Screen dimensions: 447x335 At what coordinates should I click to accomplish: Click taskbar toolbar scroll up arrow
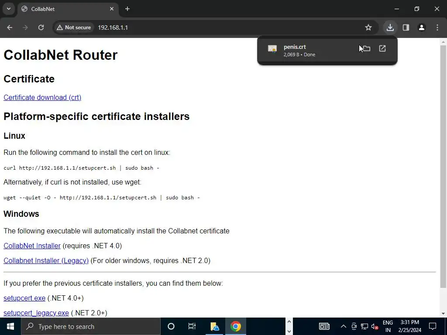click(289, 322)
